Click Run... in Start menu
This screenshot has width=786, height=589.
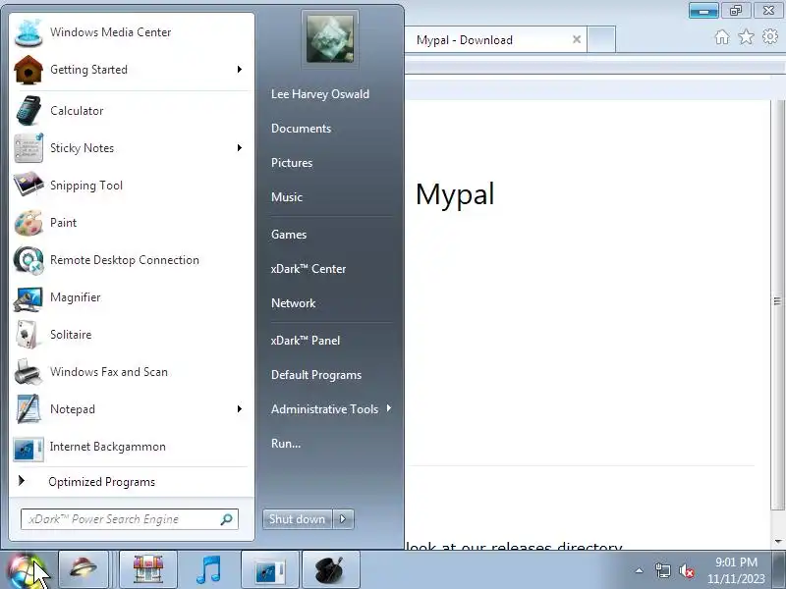[x=286, y=444]
